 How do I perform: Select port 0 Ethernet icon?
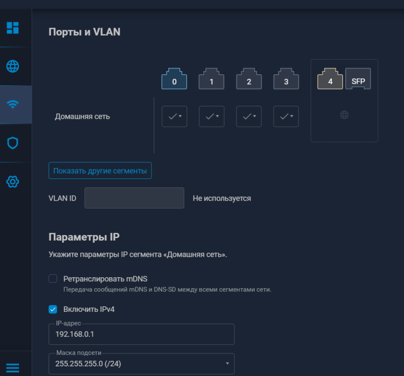pyautogui.click(x=174, y=79)
